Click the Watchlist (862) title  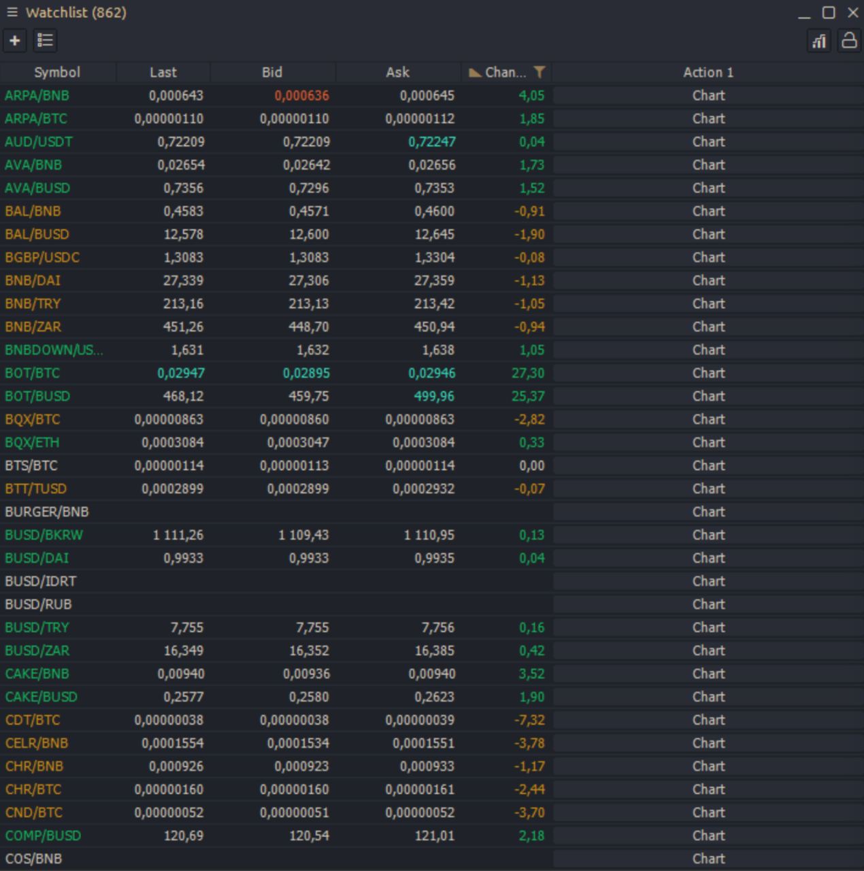(76, 12)
